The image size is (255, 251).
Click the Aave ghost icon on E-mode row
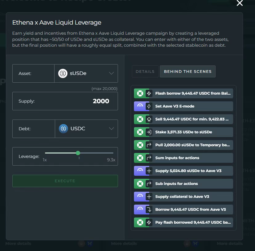point(140,106)
